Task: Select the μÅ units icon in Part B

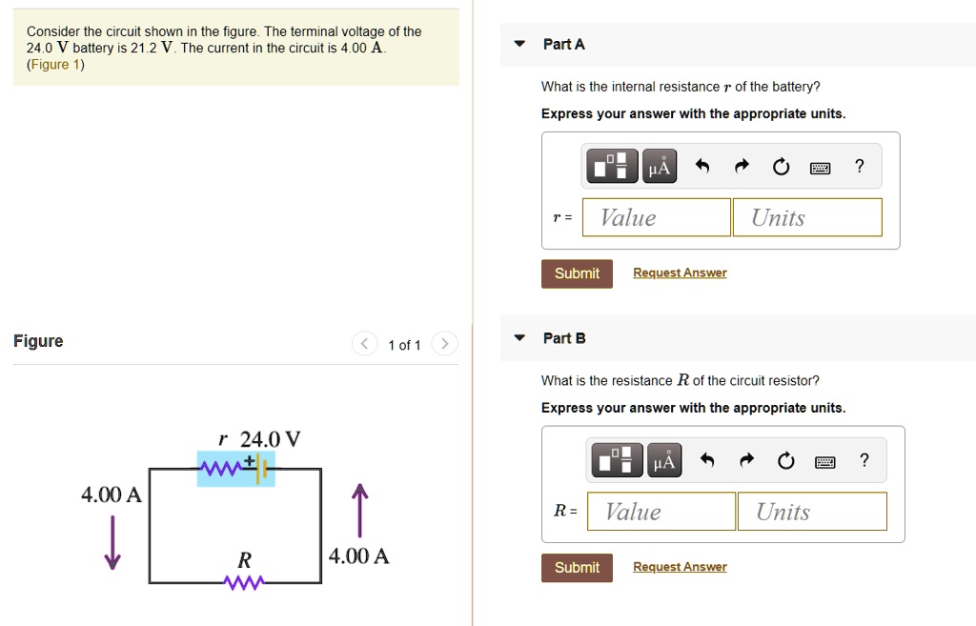Action: [663, 459]
